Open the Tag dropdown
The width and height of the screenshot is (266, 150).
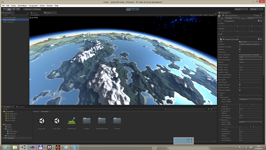point(232,18)
